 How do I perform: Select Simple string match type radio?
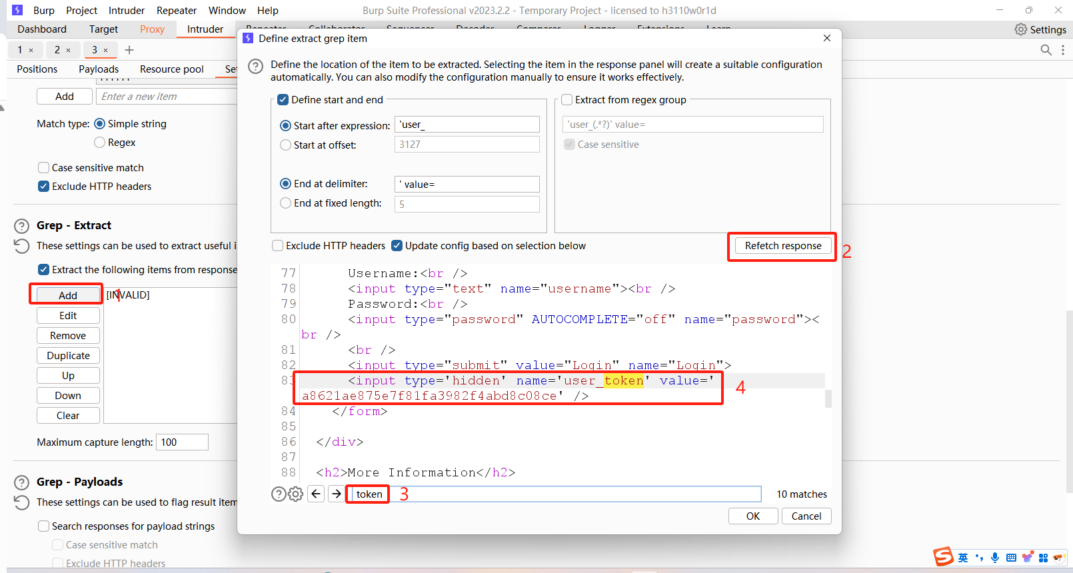100,124
